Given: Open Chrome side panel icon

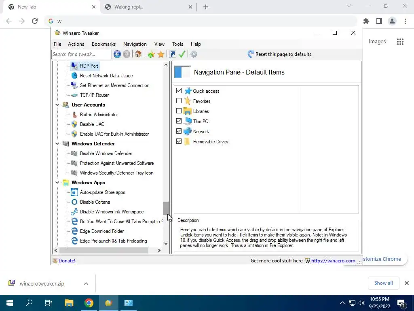Looking at the screenshot, I should (379, 21).
